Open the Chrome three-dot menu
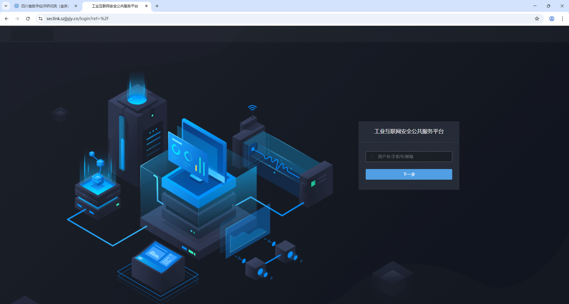 point(562,19)
